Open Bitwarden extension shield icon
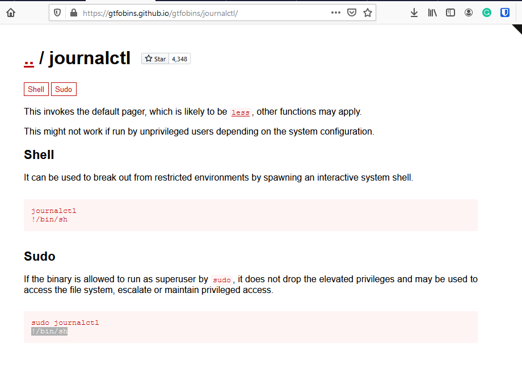Screen dimensions: 522x385 [504, 12]
